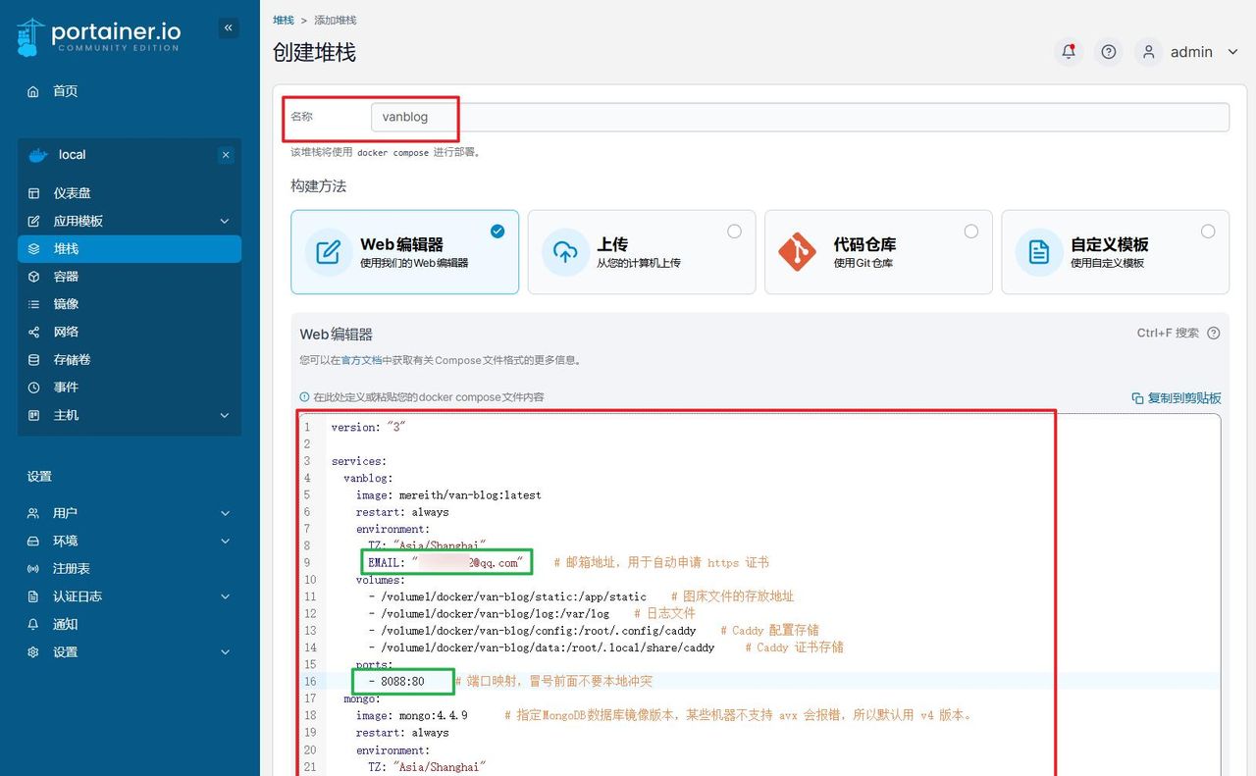1256x776 pixels.
Task: Click the 通知 bell icon in sidebar
Action: tap(34, 624)
